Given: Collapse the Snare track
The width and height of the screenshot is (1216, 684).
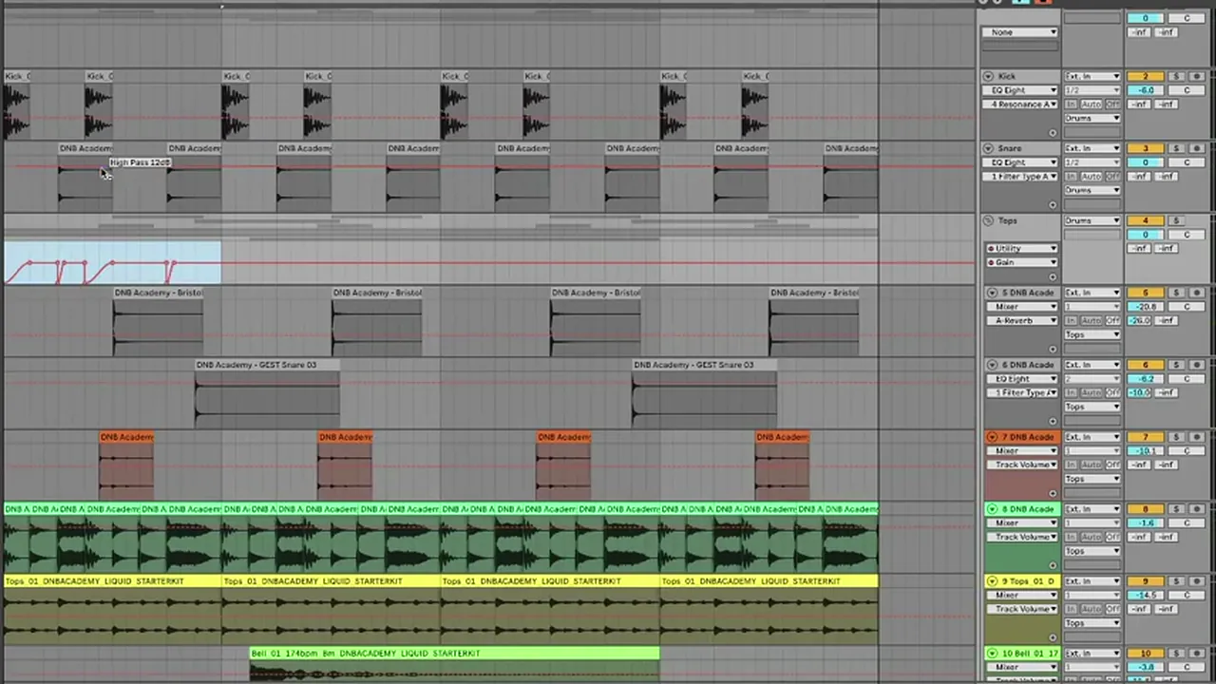Looking at the screenshot, I should tap(988, 148).
